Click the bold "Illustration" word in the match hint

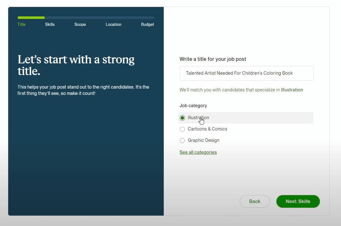(x=292, y=90)
